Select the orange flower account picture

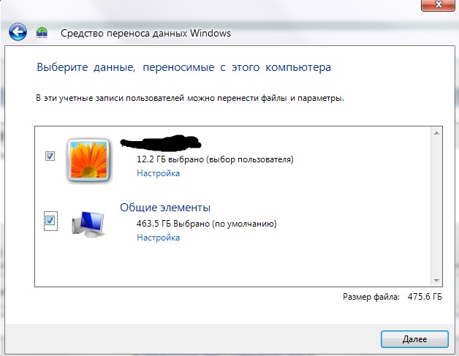point(88,160)
